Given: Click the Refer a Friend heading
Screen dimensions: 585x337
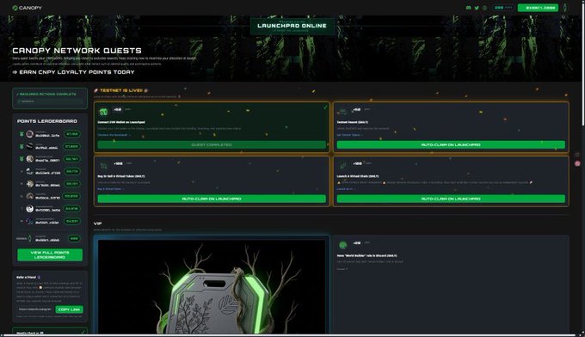Looking at the screenshot, I should click(28, 278).
